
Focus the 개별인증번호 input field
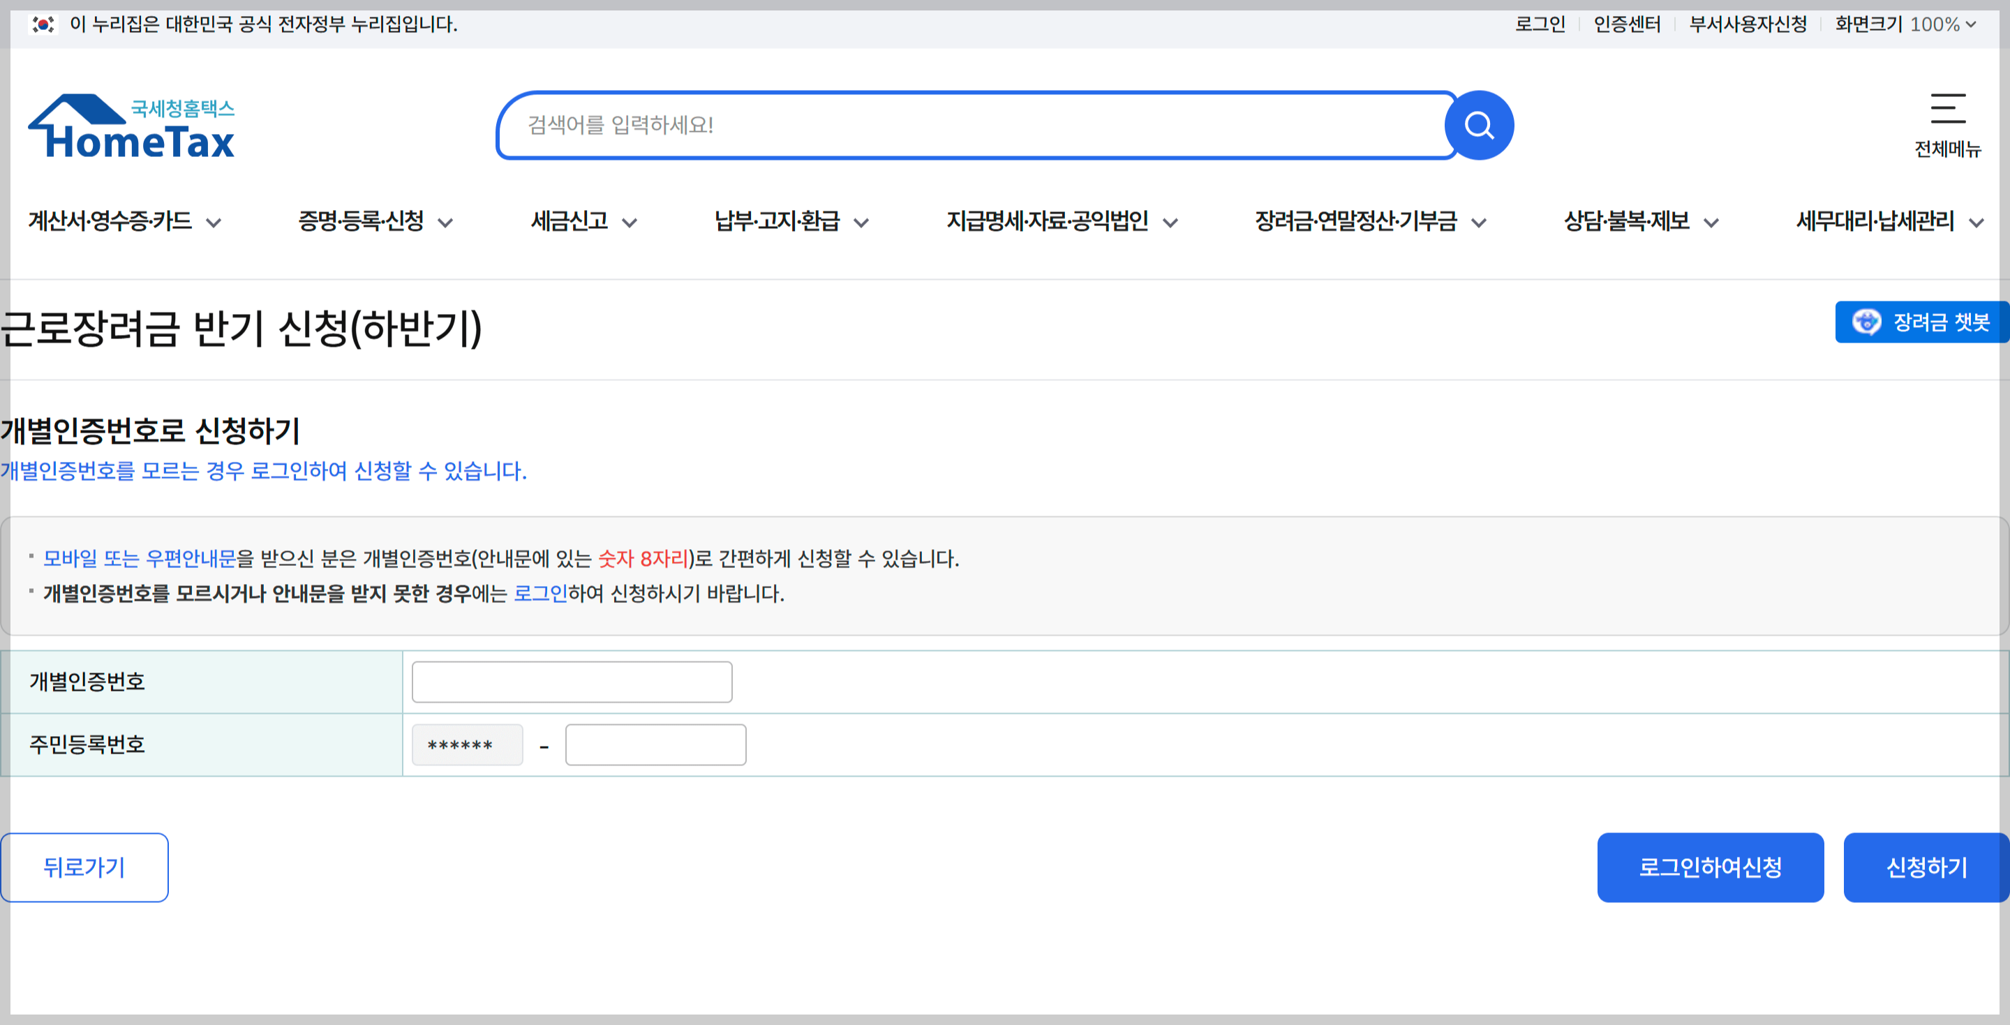571,682
